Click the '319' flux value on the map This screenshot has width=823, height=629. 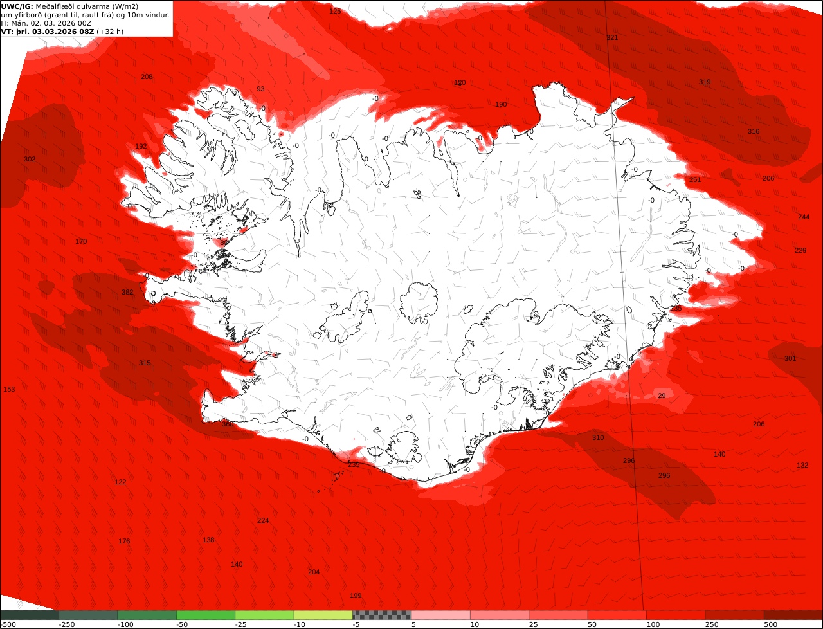(x=705, y=82)
